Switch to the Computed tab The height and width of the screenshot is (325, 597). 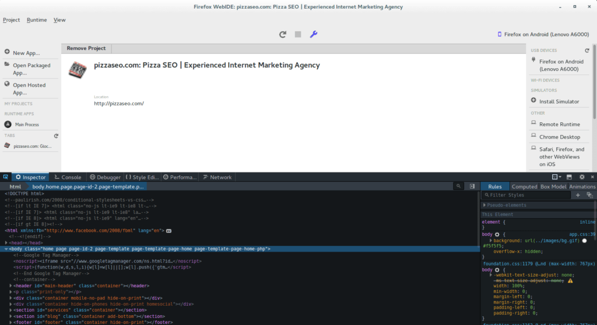pos(524,186)
